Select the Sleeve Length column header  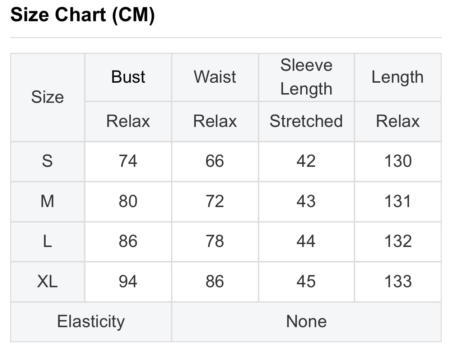[x=306, y=77]
